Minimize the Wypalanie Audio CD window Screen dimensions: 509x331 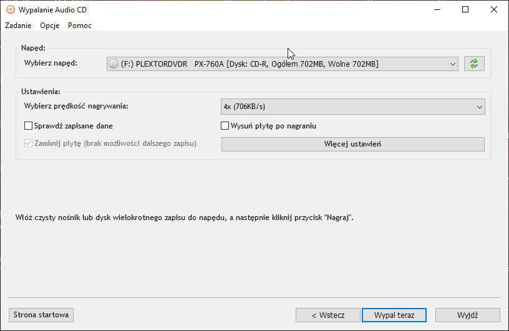click(437, 10)
